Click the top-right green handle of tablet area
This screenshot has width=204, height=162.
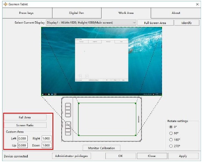coord(136,104)
